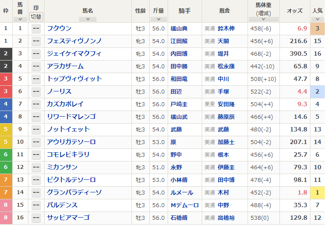The image size is (334, 225).
Task: Open jockey page for 戸崎圭
Action: click(x=179, y=104)
